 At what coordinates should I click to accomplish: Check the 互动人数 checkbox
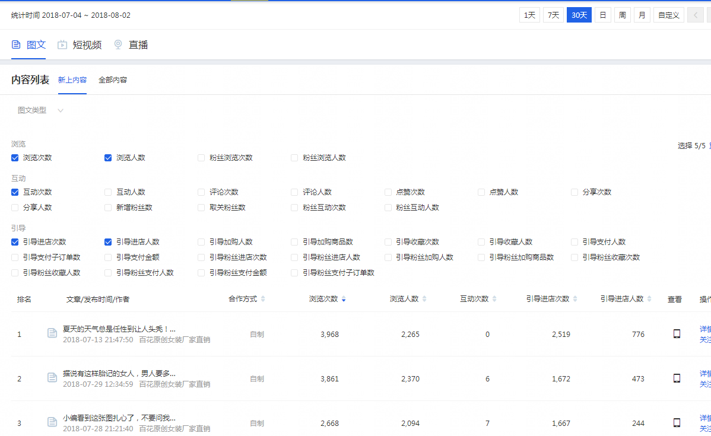tap(108, 192)
